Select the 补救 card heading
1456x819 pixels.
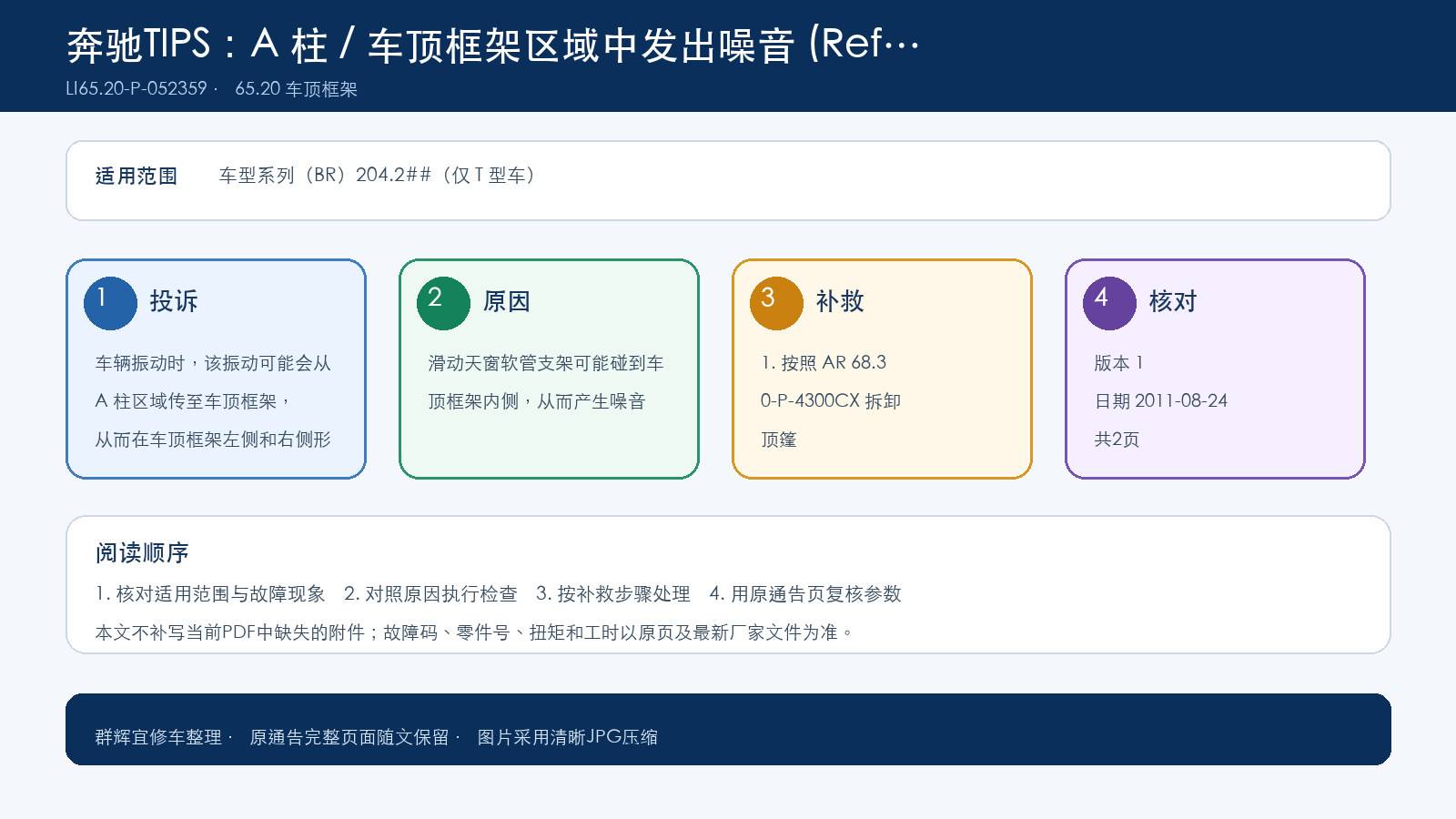(840, 301)
